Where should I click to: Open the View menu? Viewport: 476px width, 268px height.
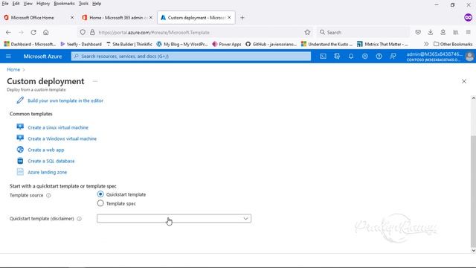tap(28, 4)
